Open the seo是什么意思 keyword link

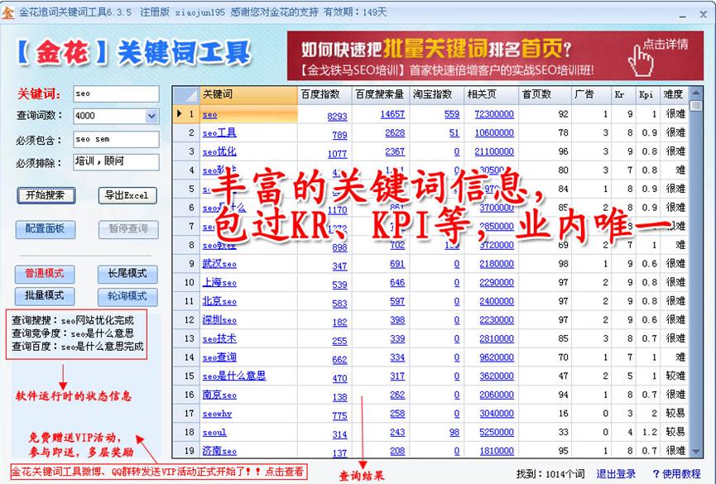pyautogui.click(x=233, y=376)
